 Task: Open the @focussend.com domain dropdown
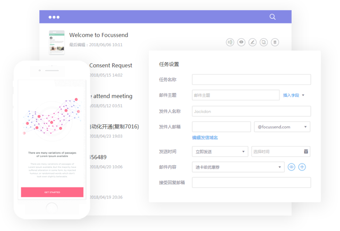point(282,127)
